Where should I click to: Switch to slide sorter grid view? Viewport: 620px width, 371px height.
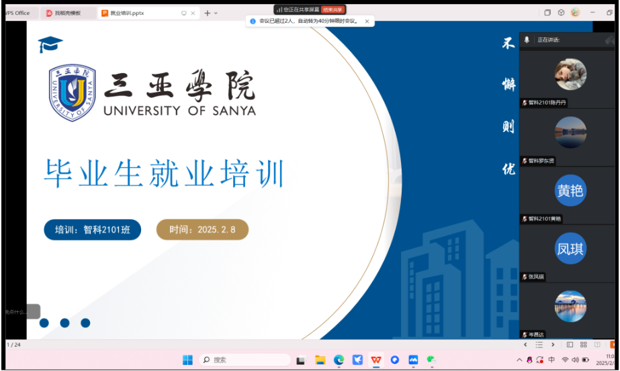pyautogui.click(x=583, y=344)
